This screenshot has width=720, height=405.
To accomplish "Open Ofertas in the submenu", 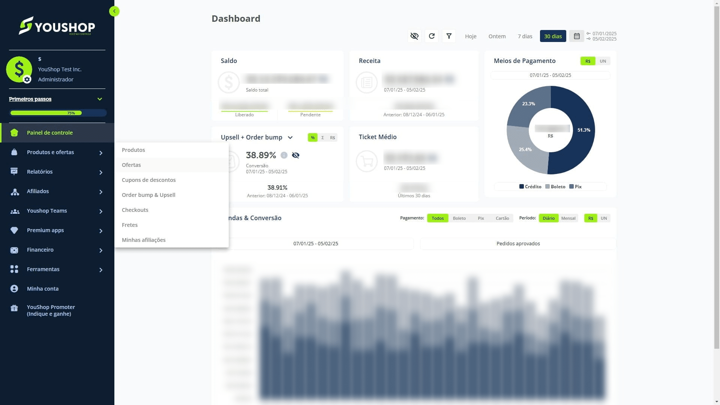I will coord(171,165).
